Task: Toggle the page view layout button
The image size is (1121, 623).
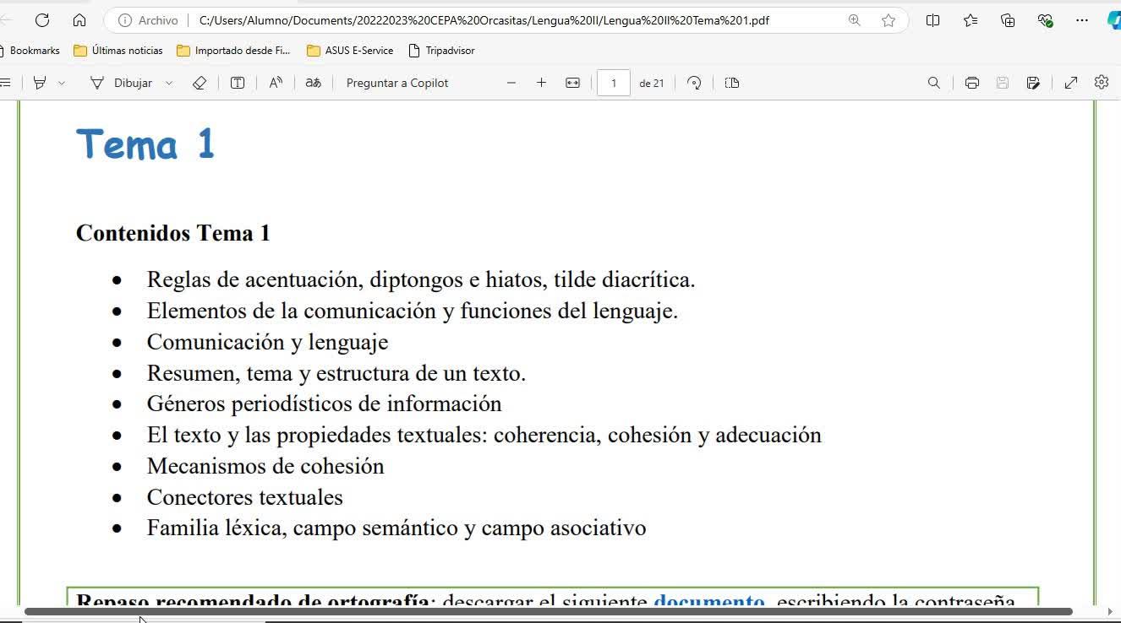Action: pyautogui.click(x=732, y=83)
